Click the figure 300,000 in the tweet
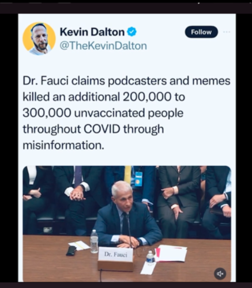 tap(46, 113)
